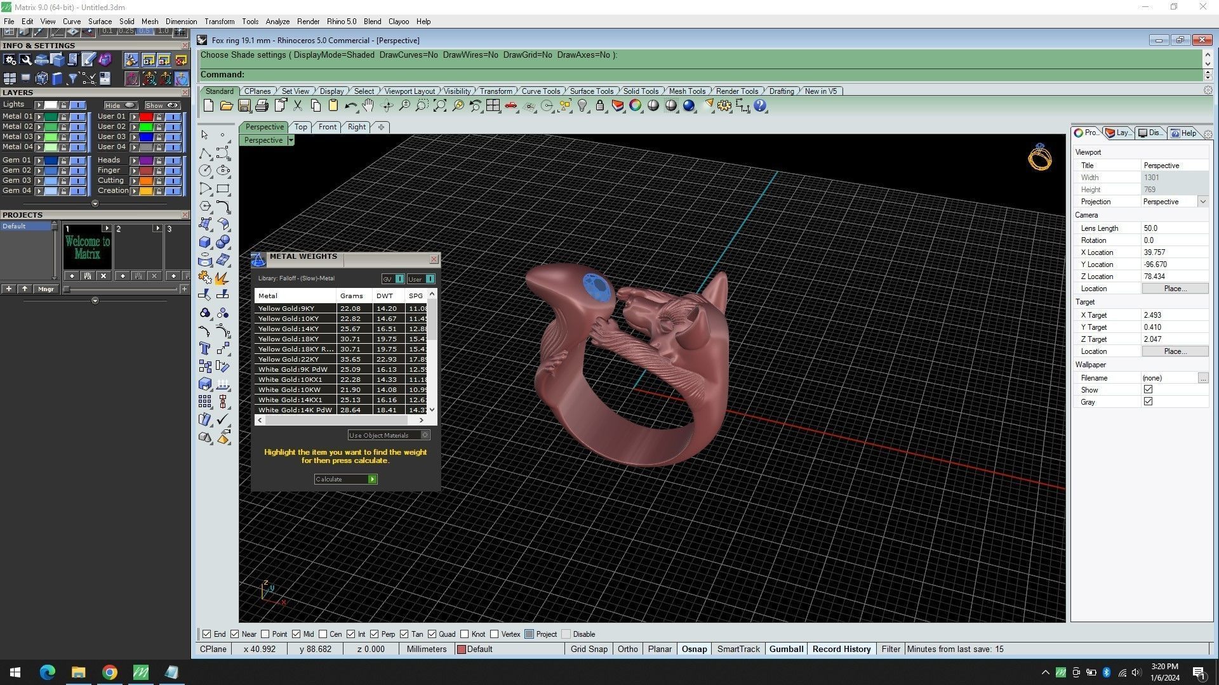Uncheck the wallpaper Show checkbox

coord(1148,389)
